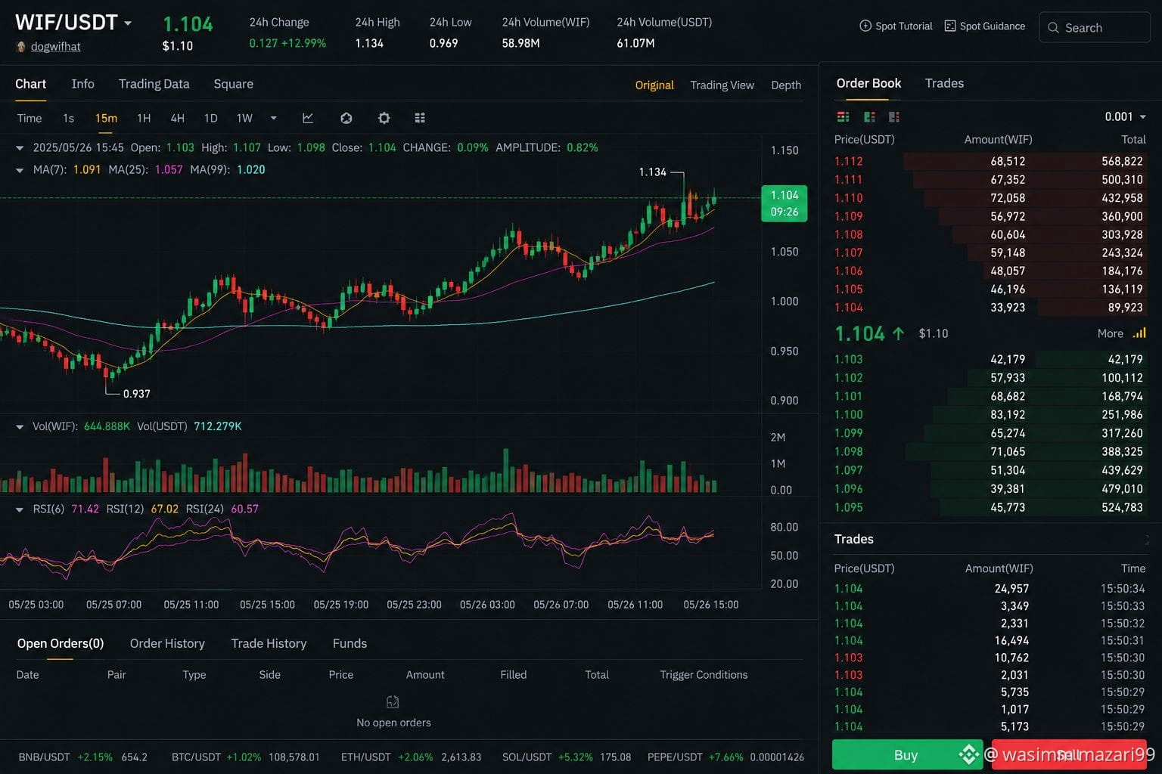Open the 0.001 price precision dropdown
The height and width of the screenshot is (774, 1162).
point(1125,117)
